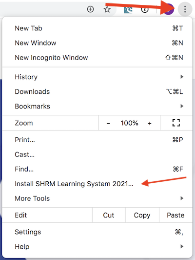Viewport: 195px width, 260px height.
Task: Open the three-dot Chrome menu button
Action: (185, 9)
